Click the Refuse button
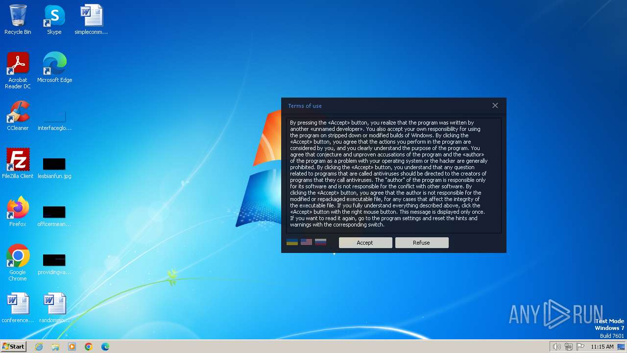This screenshot has height=353, width=627. [422, 243]
